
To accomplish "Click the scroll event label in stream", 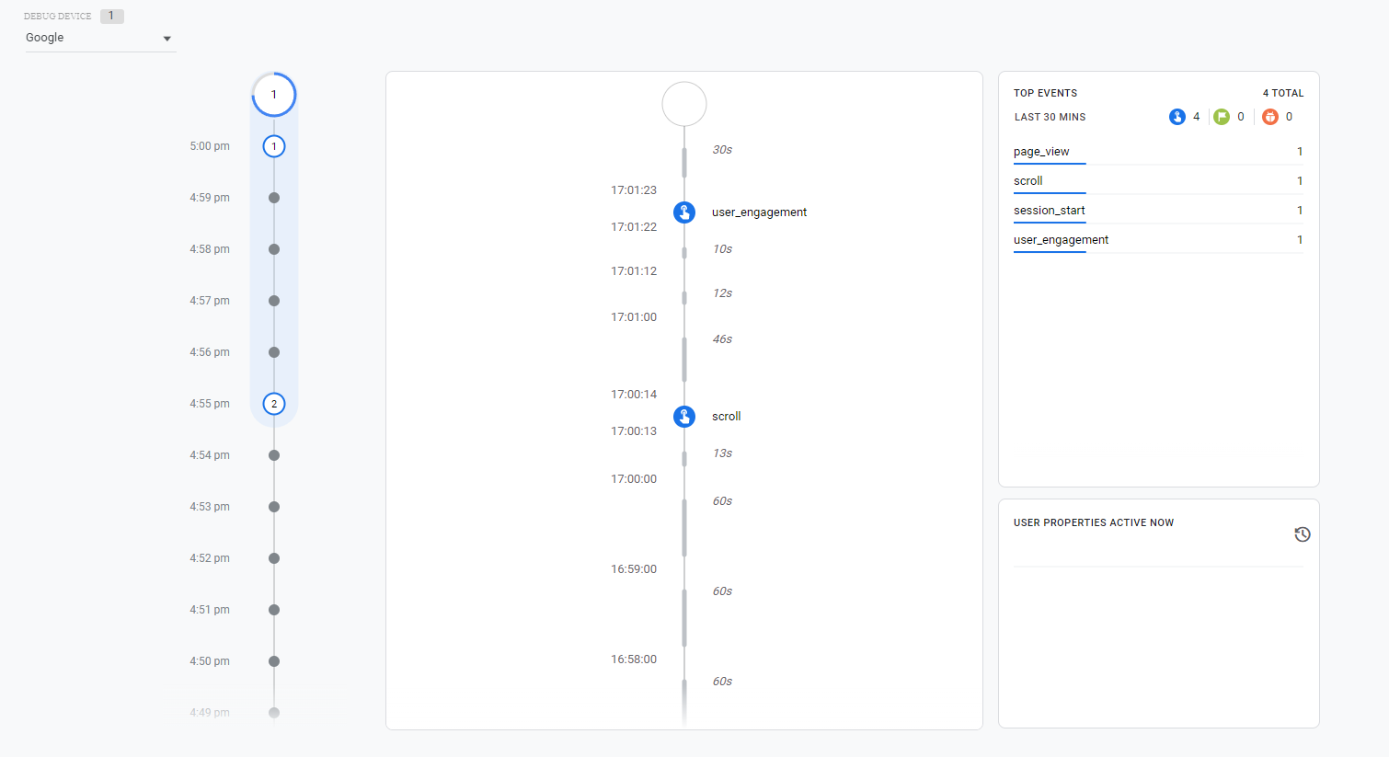I will click(x=726, y=417).
